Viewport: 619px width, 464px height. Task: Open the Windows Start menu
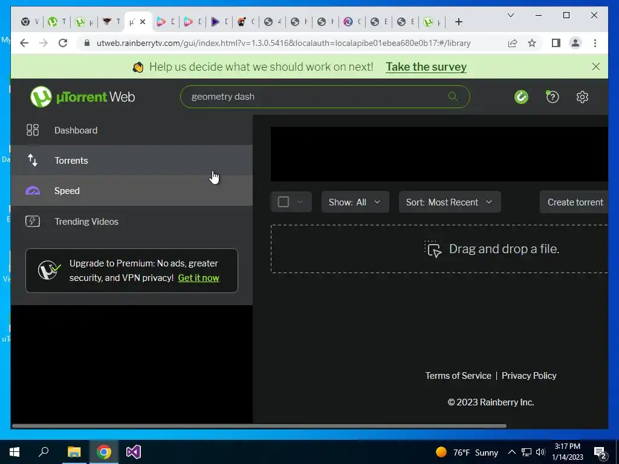tap(15, 452)
